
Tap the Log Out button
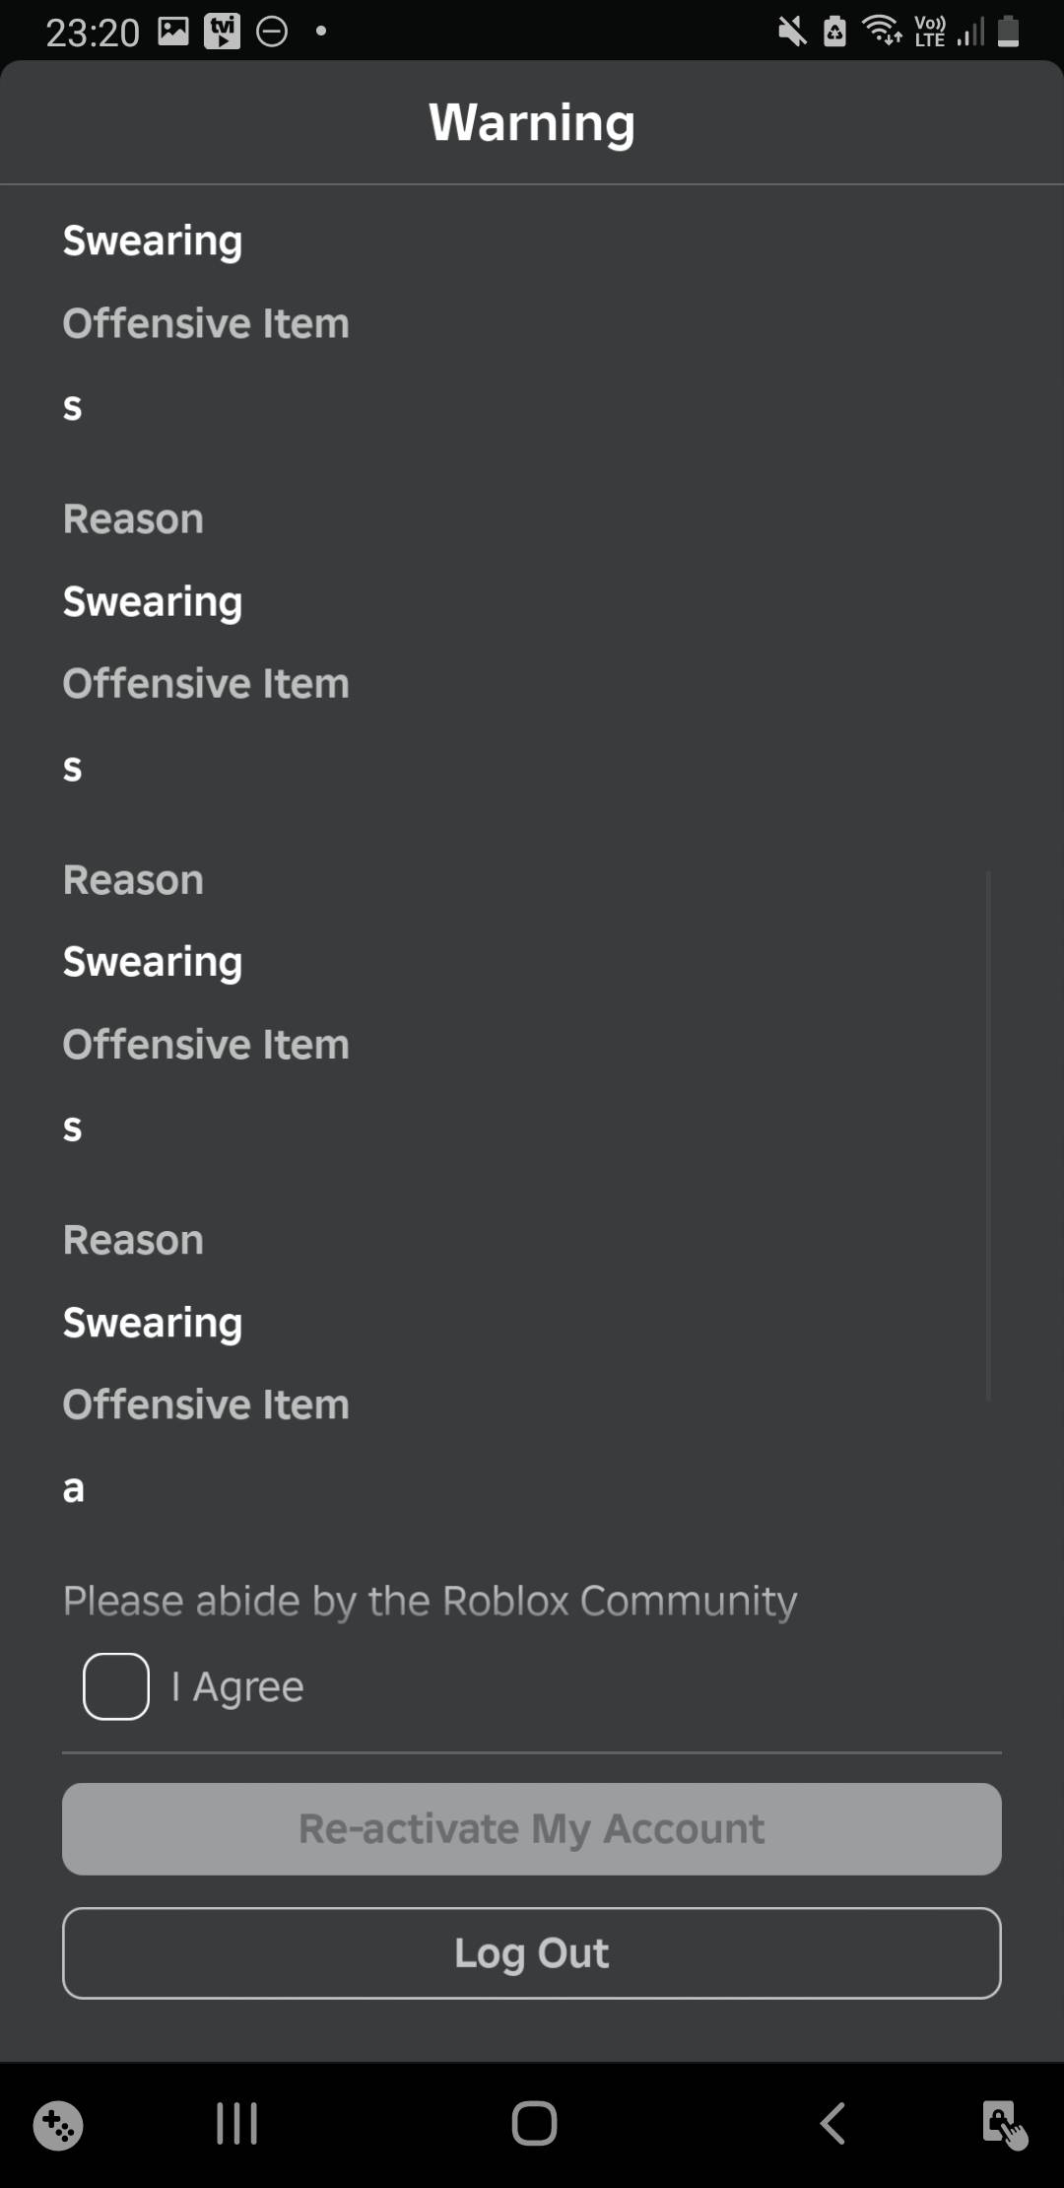[x=532, y=1953]
